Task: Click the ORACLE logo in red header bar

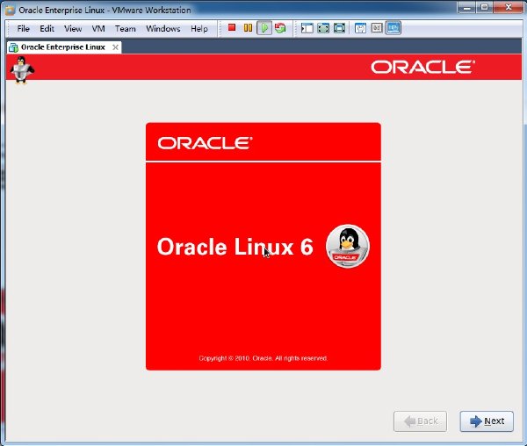Action: point(422,68)
